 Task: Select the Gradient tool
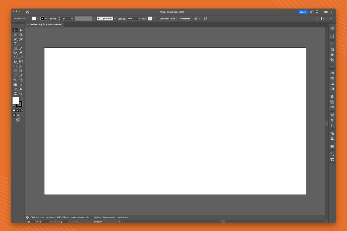[x=21, y=71]
